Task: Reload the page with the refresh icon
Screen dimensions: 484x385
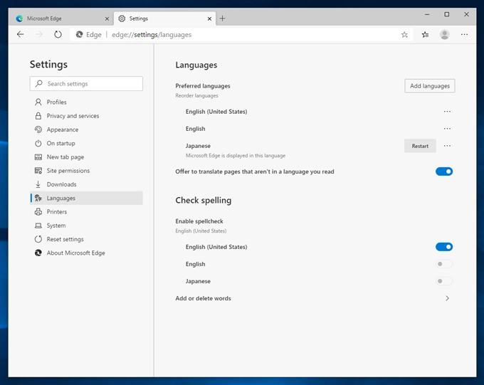Action: [x=58, y=34]
